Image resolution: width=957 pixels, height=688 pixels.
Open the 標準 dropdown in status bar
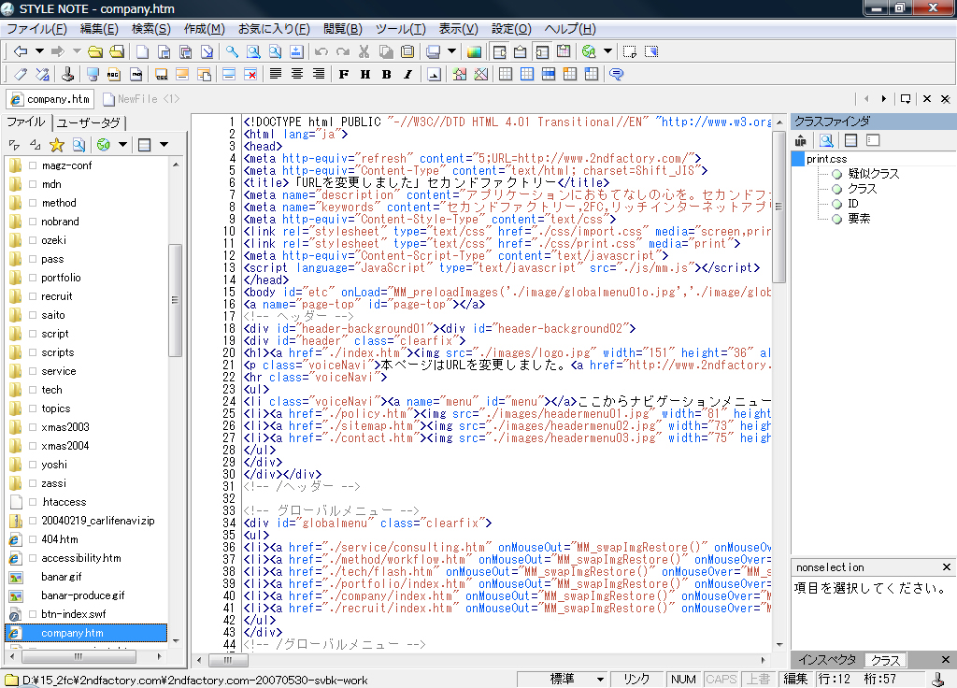coord(601,680)
